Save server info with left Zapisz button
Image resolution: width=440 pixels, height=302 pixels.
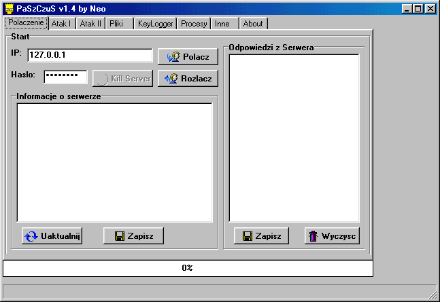(133, 236)
